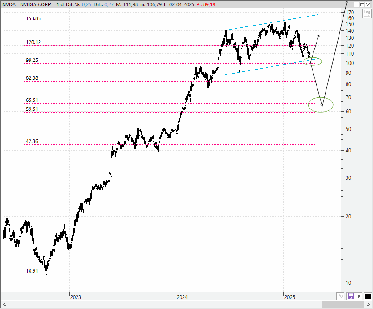Click the 10 price axis label

(x=348, y=283)
